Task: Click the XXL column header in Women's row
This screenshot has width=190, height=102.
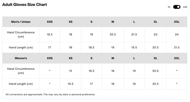Action: [177, 58]
